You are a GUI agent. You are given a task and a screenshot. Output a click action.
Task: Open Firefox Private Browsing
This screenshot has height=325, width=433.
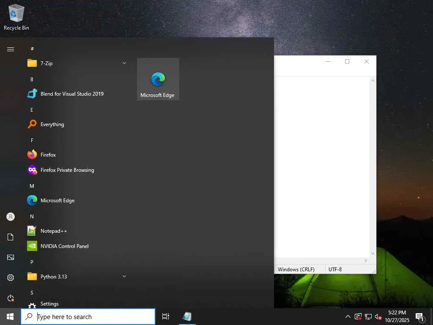77,170
